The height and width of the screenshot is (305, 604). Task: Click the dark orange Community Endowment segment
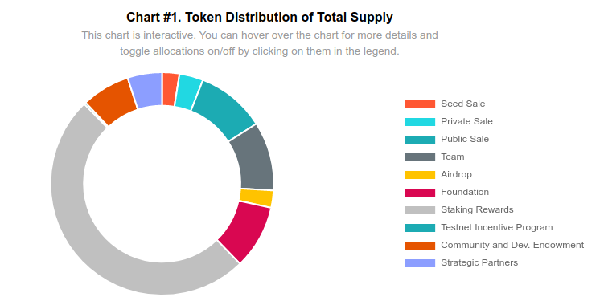(x=113, y=102)
